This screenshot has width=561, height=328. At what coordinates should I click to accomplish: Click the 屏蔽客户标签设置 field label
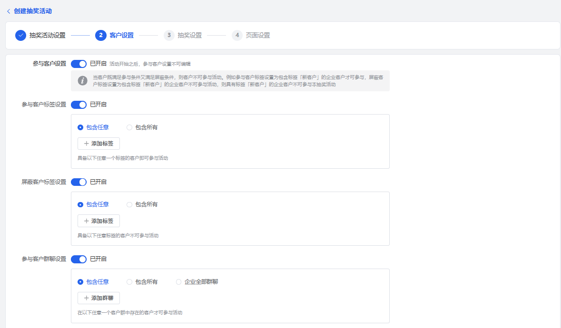point(44,182)
